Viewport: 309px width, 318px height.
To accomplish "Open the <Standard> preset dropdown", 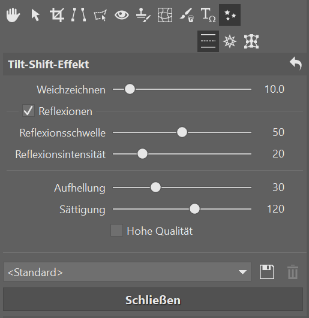I will pyautogui.click(x=127, y=272).
